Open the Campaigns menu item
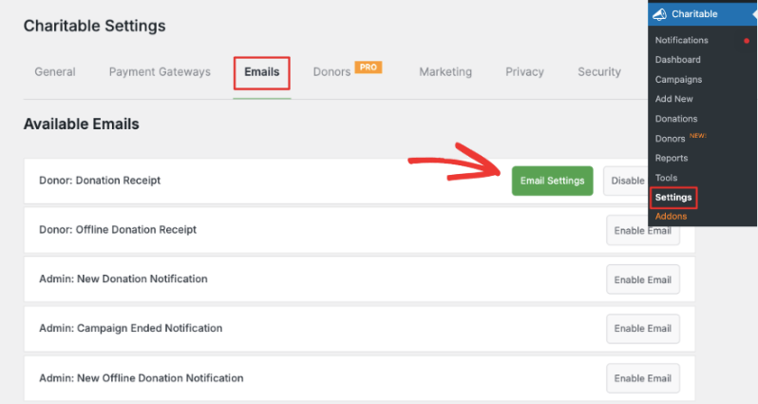Image resolution: width=758 pixels, height=404 pixels. point(678,79)
